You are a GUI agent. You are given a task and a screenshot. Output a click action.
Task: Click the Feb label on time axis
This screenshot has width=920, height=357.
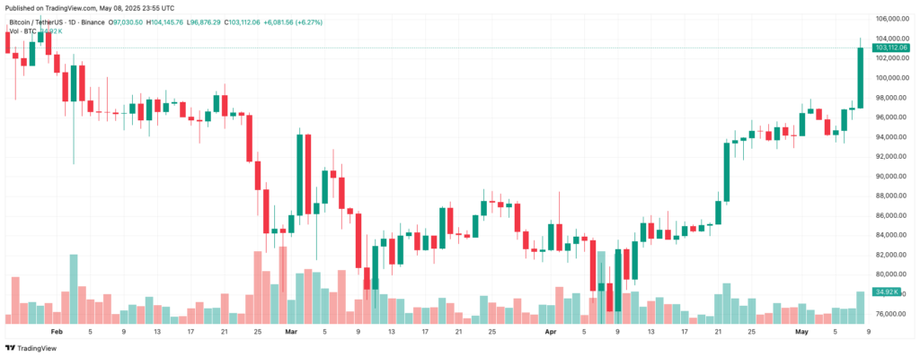click(57, 332)
